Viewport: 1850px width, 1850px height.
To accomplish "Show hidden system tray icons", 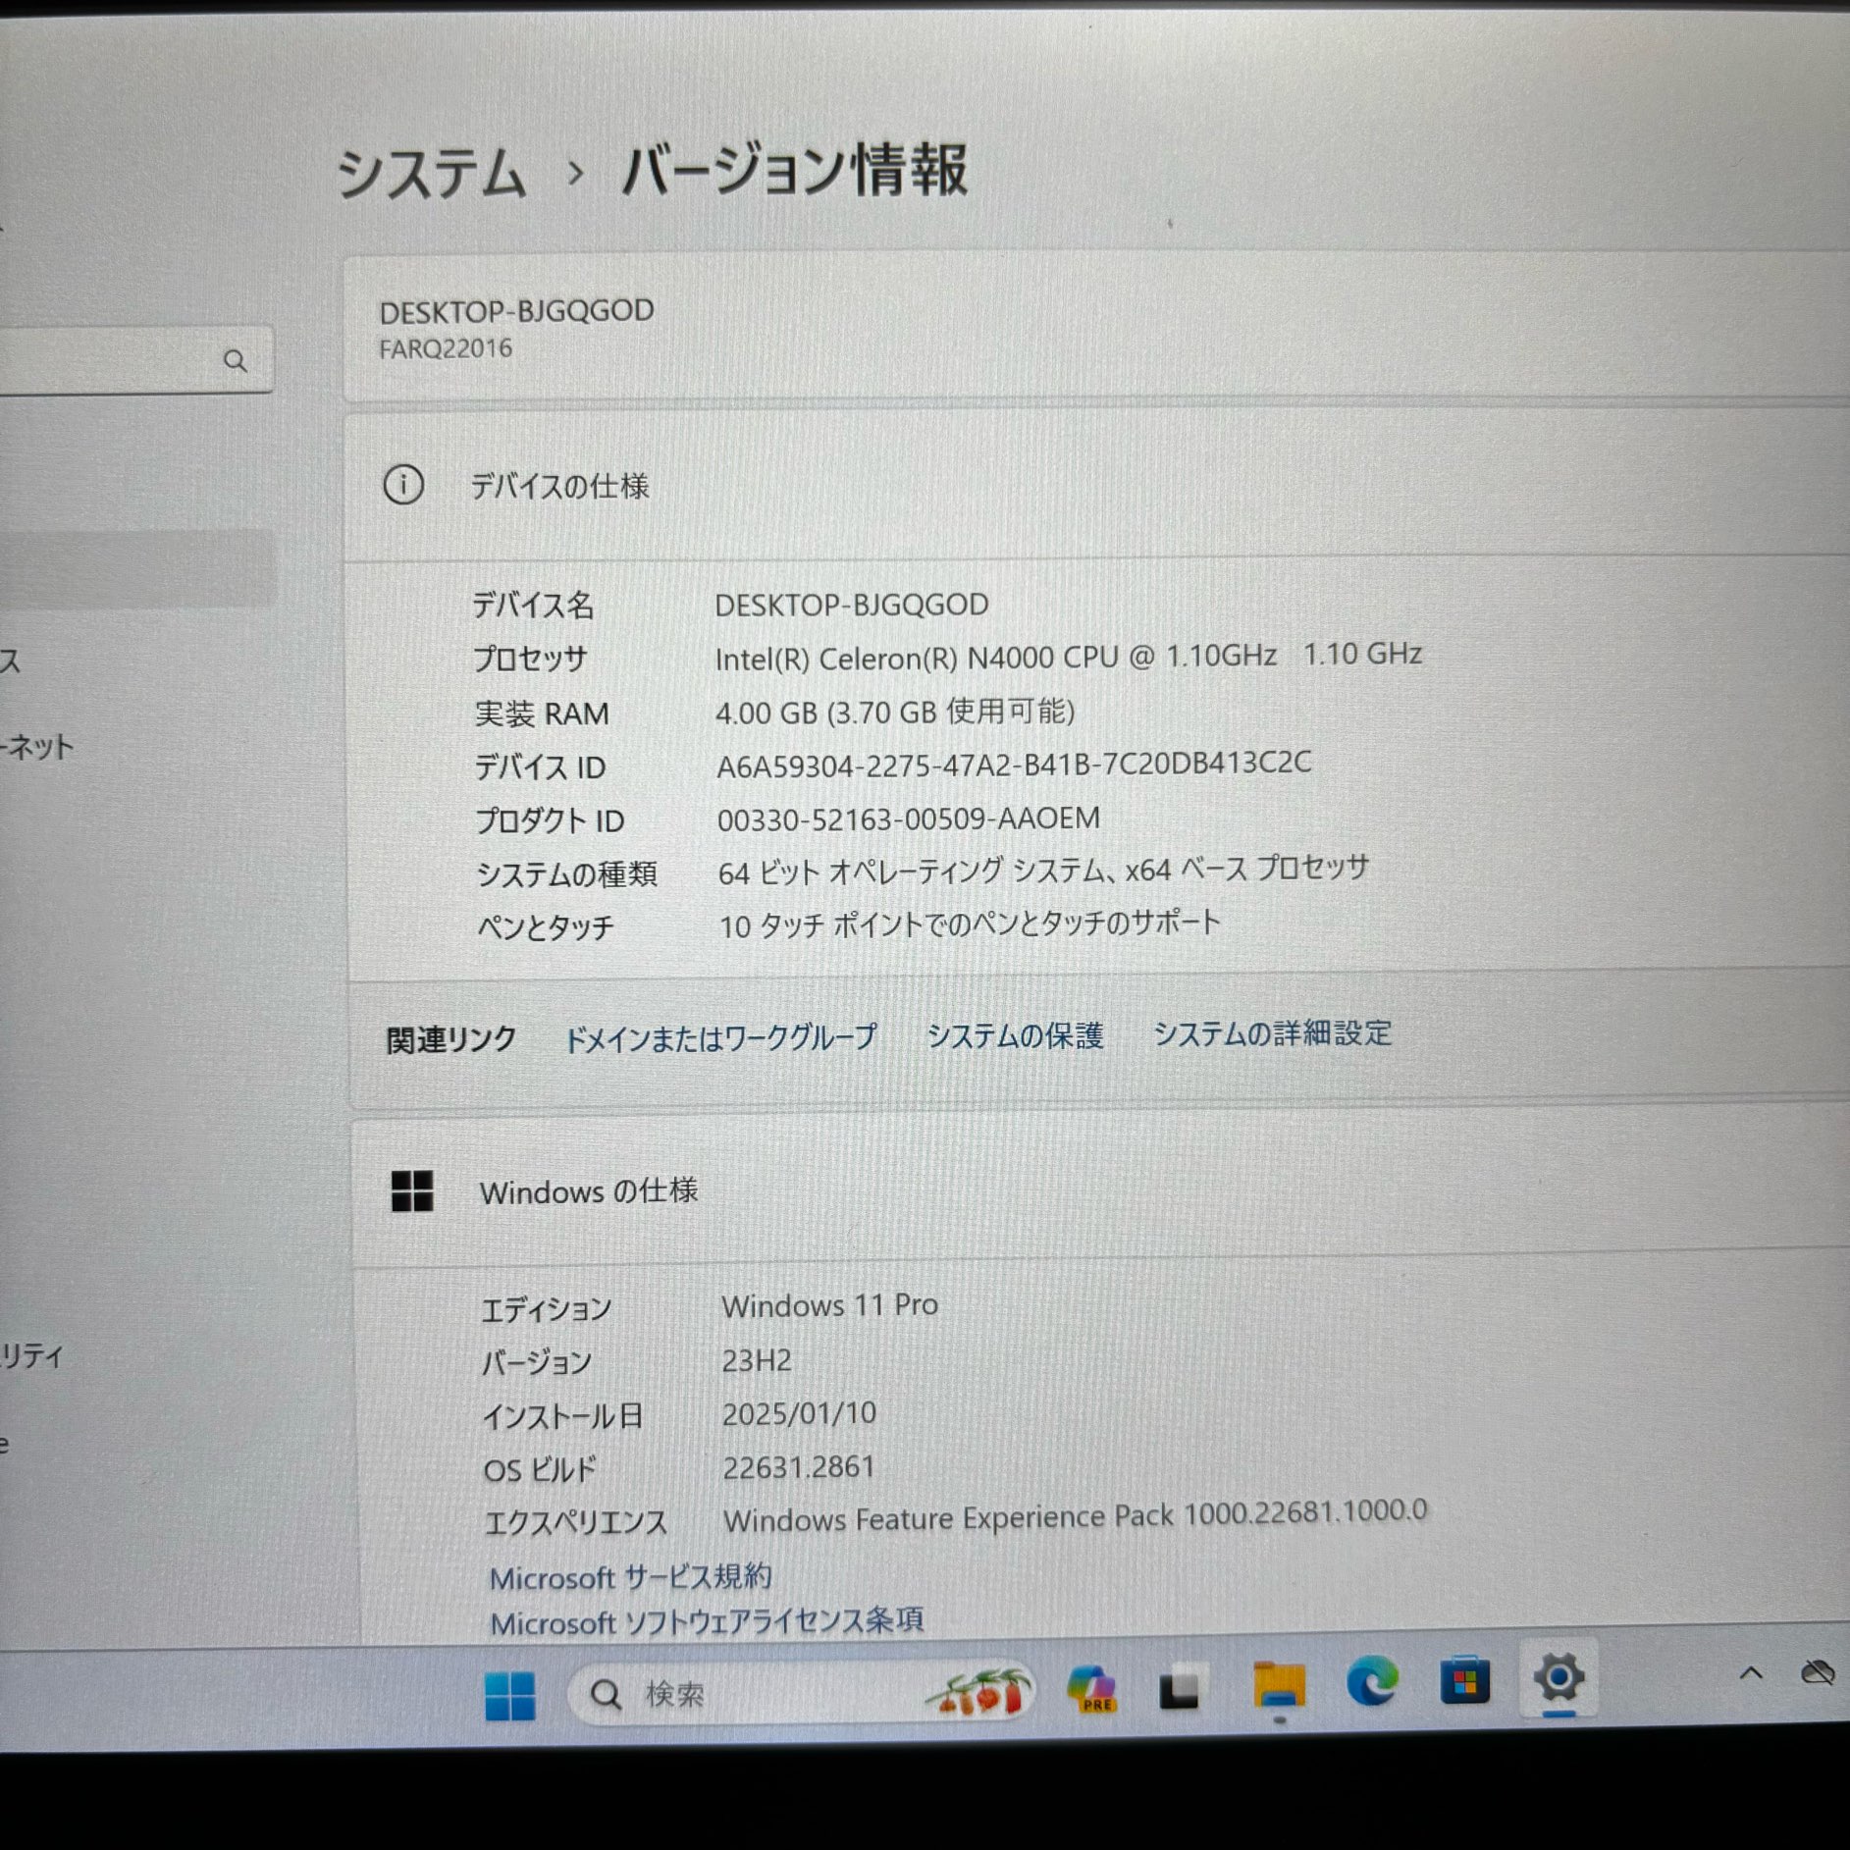I will [1751, 1673].
